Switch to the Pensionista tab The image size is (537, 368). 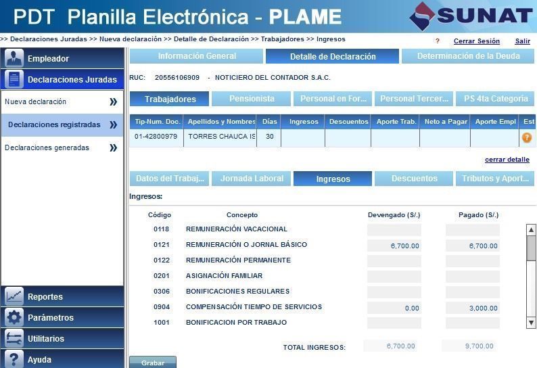click(x=252, y=99)
